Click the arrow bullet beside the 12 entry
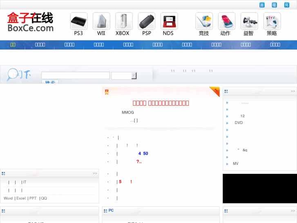 227,116
